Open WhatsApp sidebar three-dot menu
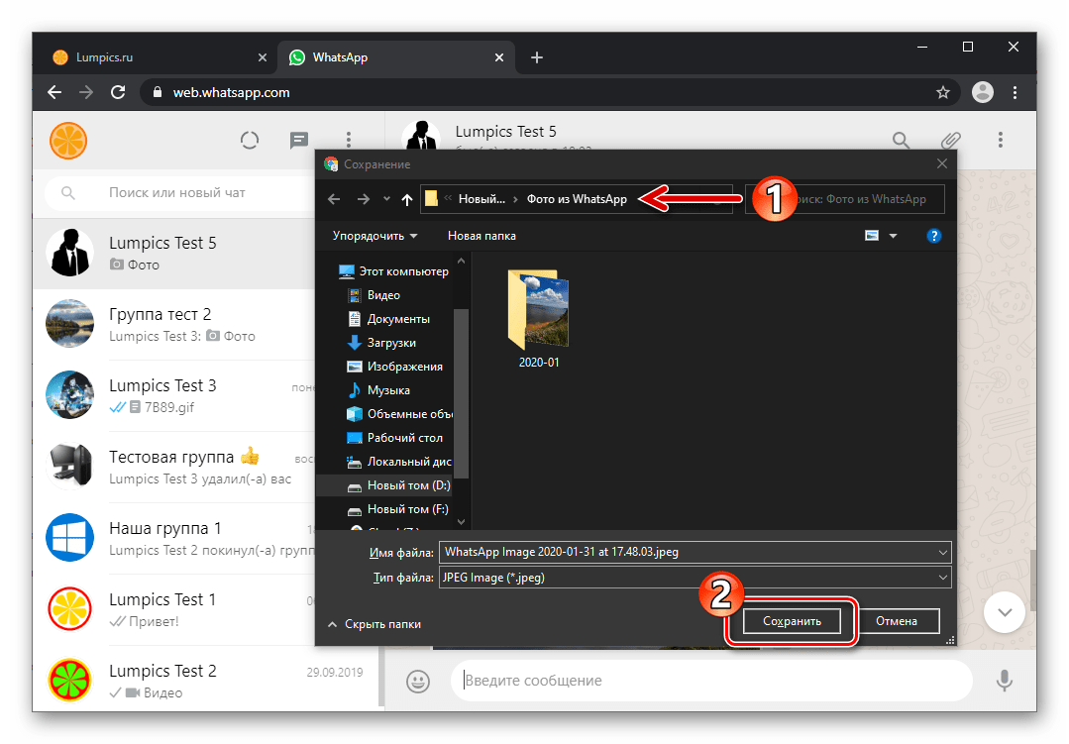1069x744 pixels. (349, 141)
